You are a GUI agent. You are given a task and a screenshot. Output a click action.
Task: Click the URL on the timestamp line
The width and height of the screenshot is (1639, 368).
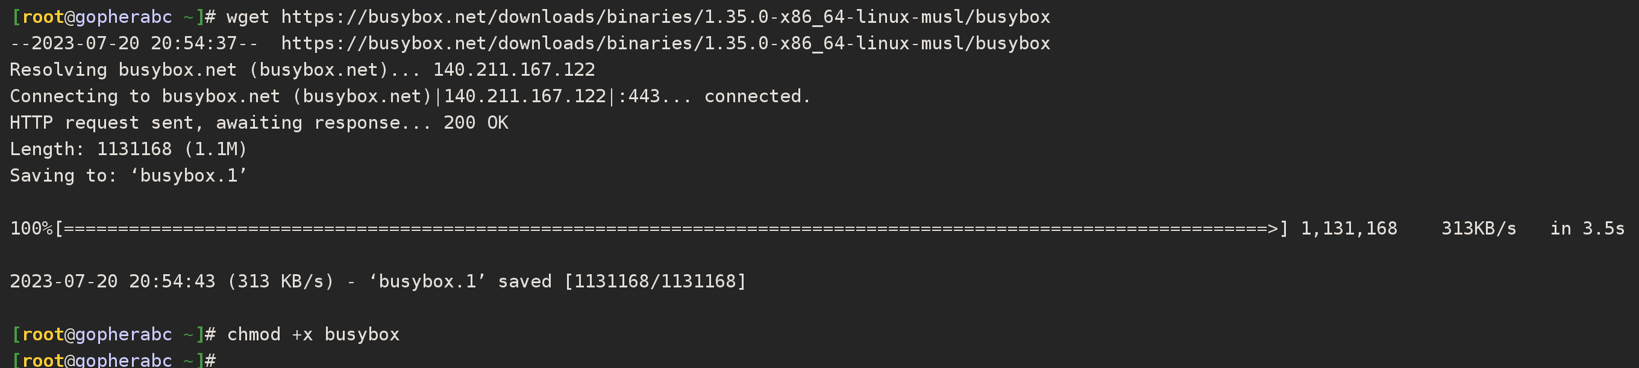(x=665, y=44)
